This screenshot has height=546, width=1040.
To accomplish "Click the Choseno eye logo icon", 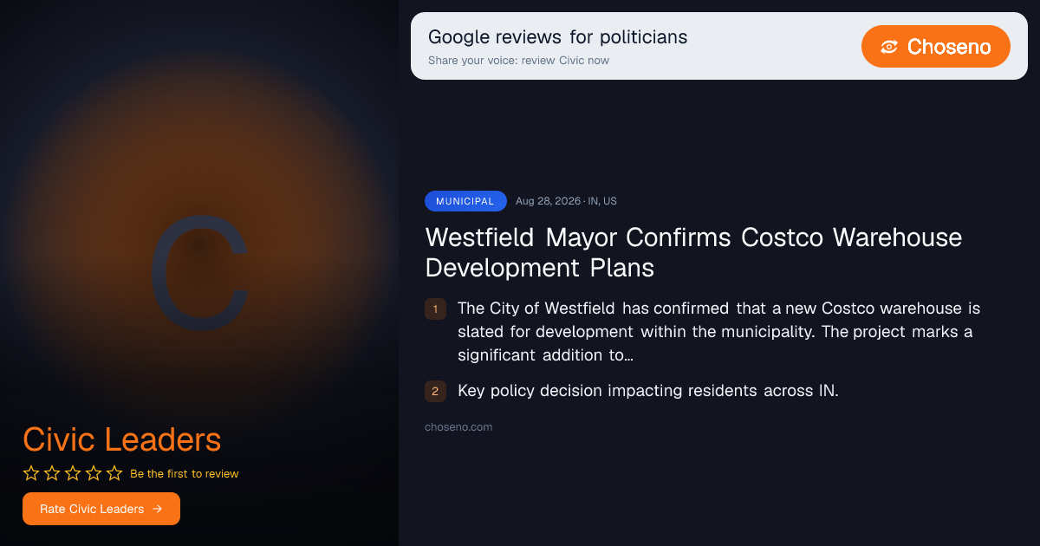I will [x=888, y=47].
